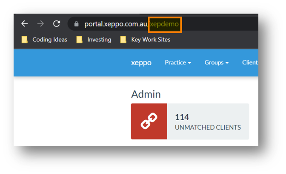This screenshot has width=286, height=174.
Task: Click the red chain link icon tile
Action: [x=149, y=122]
